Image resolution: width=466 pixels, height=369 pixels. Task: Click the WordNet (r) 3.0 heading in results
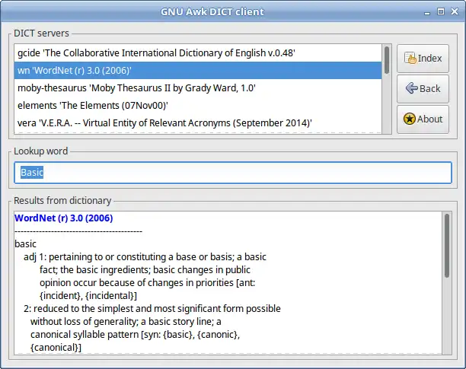(64, 218)
